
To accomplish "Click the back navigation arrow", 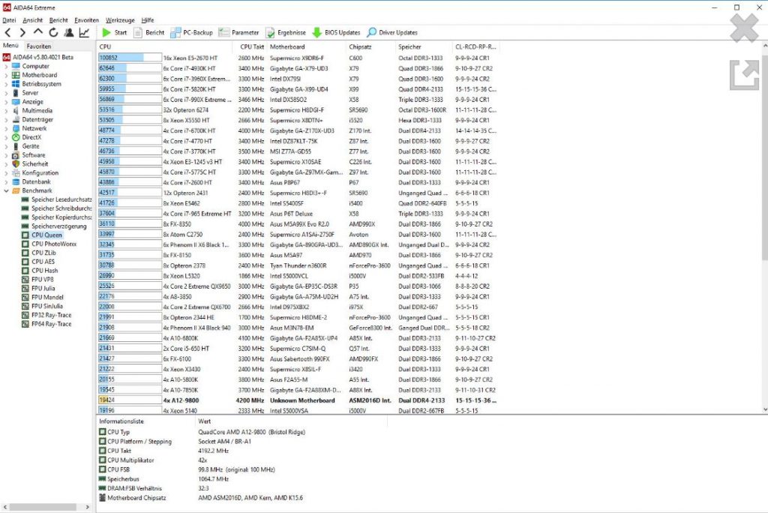I will (7, 32).
